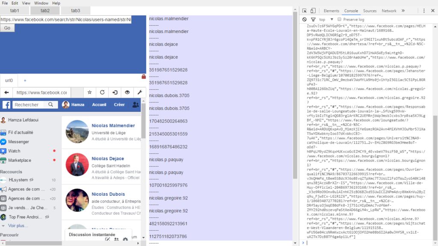The width and height of the screenshot is (438, 246).
Task: Open the Sources tab
Action: [370, 11]
